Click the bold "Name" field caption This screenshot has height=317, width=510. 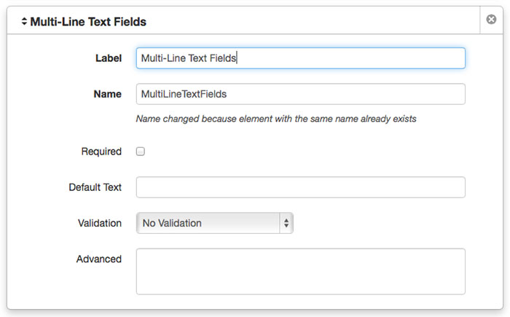click(108, 94)
